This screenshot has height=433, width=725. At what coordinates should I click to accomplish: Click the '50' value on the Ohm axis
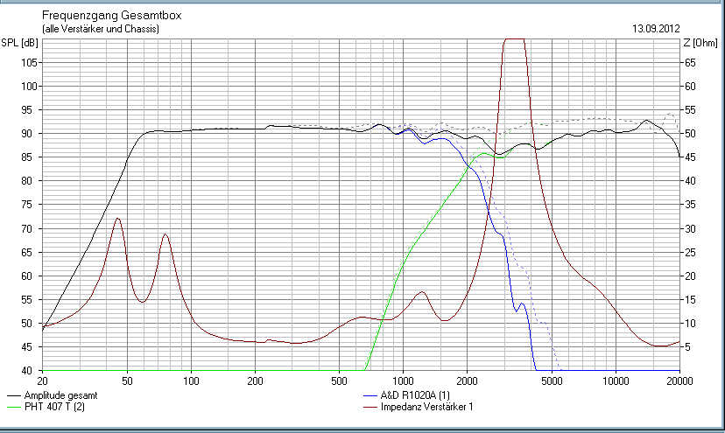(x=690, y=134)
